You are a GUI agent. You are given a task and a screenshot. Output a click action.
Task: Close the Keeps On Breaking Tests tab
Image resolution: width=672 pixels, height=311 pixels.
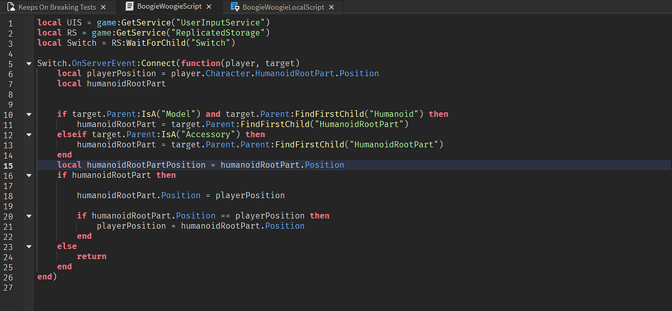click(103, 7)
